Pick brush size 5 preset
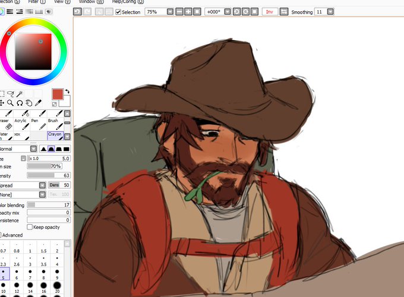Screen dimensions: 404x297 pos(4,274)
